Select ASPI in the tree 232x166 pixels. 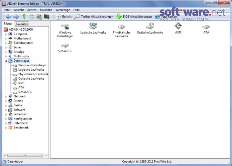(22, 83)
